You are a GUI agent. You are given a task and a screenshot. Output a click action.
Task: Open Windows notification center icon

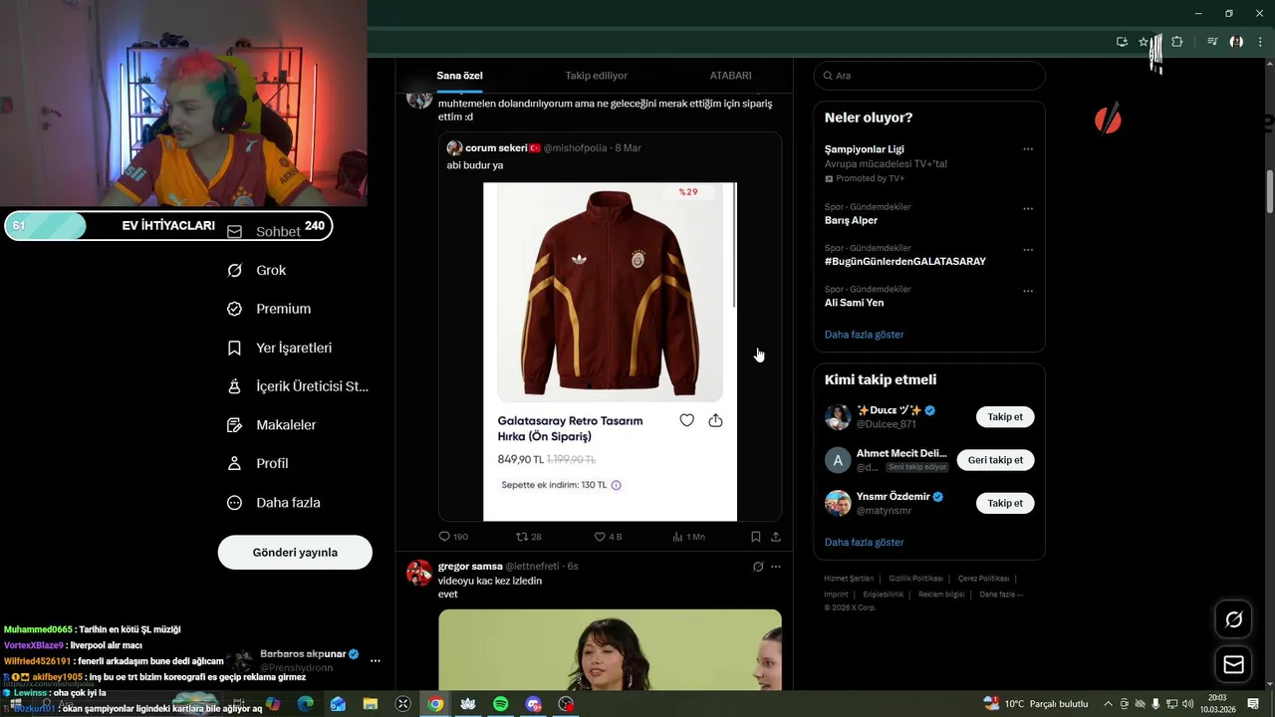pos(1253,704)
